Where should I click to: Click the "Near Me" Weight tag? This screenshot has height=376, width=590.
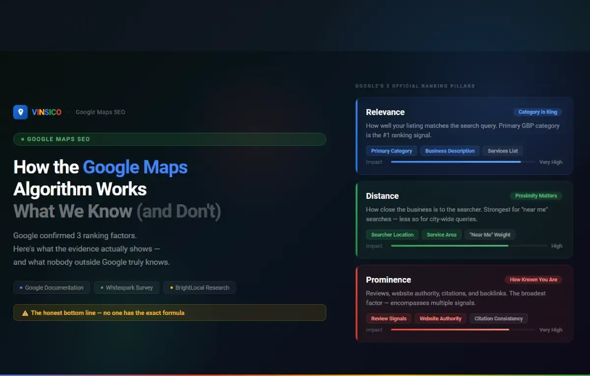tap(490, 235)
